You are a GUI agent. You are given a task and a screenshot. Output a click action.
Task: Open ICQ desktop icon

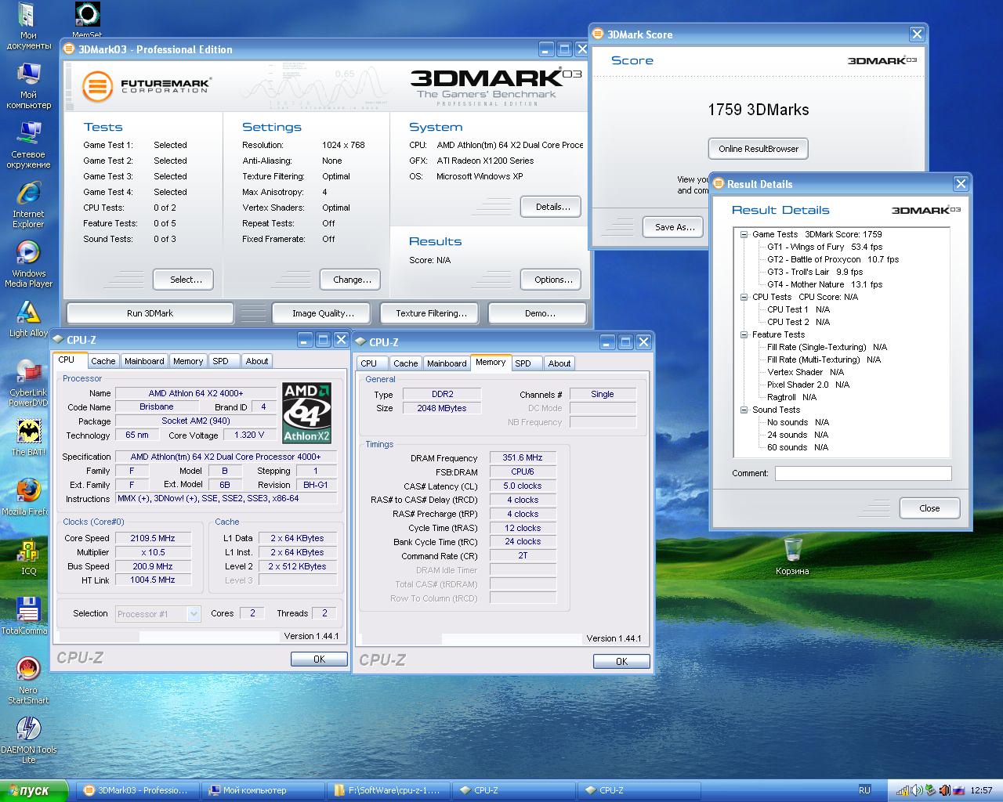pos(28,557)
